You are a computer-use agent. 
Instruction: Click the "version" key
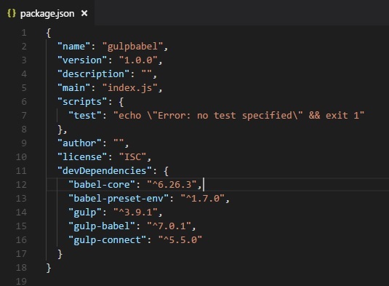[x=82, y=60]
